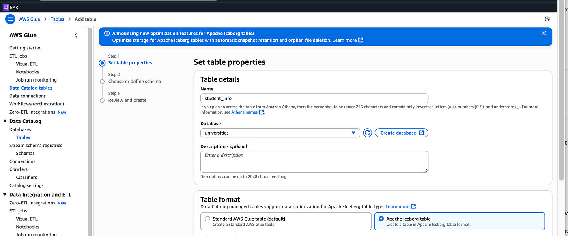Screen dimensions: 568x236
Task: Click Tables breadcrumb link
Action: point(57,19)
